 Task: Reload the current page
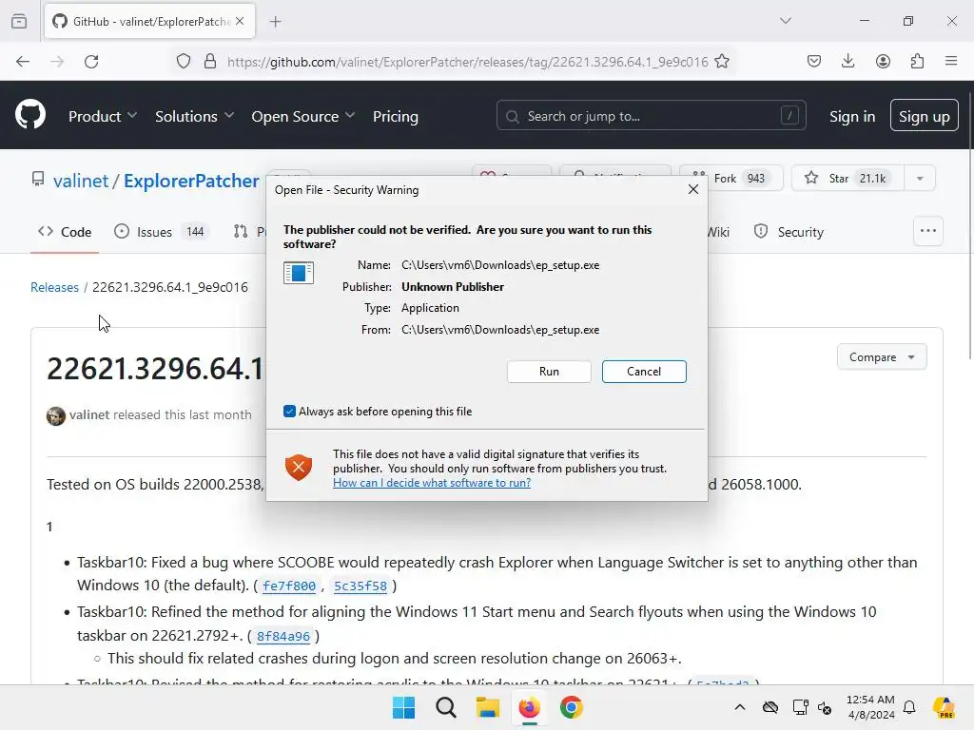tap(91, 61)
